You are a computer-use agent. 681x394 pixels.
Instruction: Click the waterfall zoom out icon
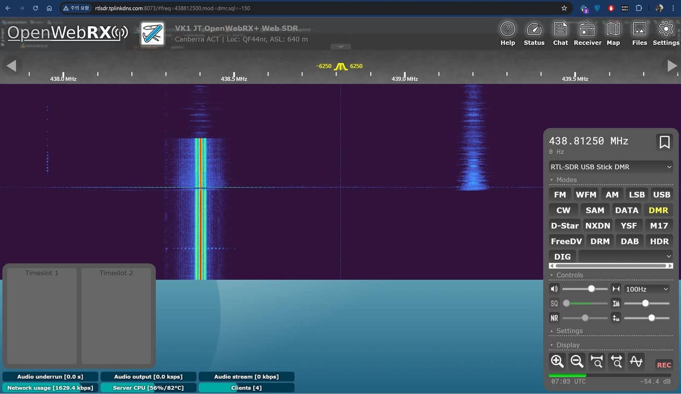point(577,361)
